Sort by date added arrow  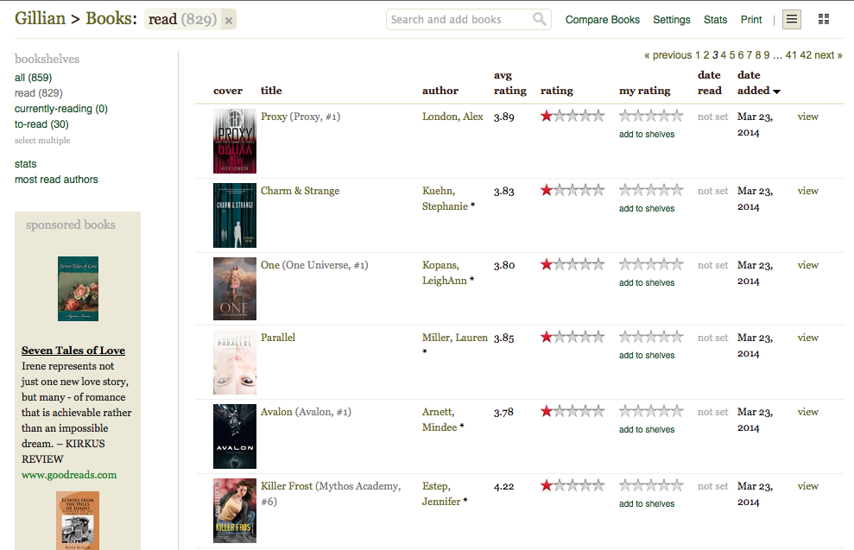coord(776,92)
